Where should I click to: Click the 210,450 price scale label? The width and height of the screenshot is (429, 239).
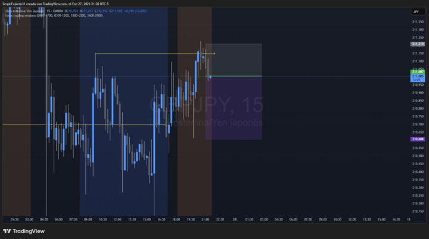point(418,164)
